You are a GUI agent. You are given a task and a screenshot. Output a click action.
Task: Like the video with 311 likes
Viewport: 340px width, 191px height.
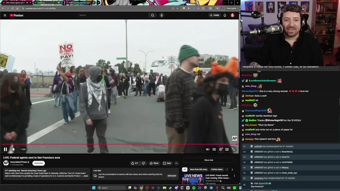pyautogui.click(x=135, y=163)
